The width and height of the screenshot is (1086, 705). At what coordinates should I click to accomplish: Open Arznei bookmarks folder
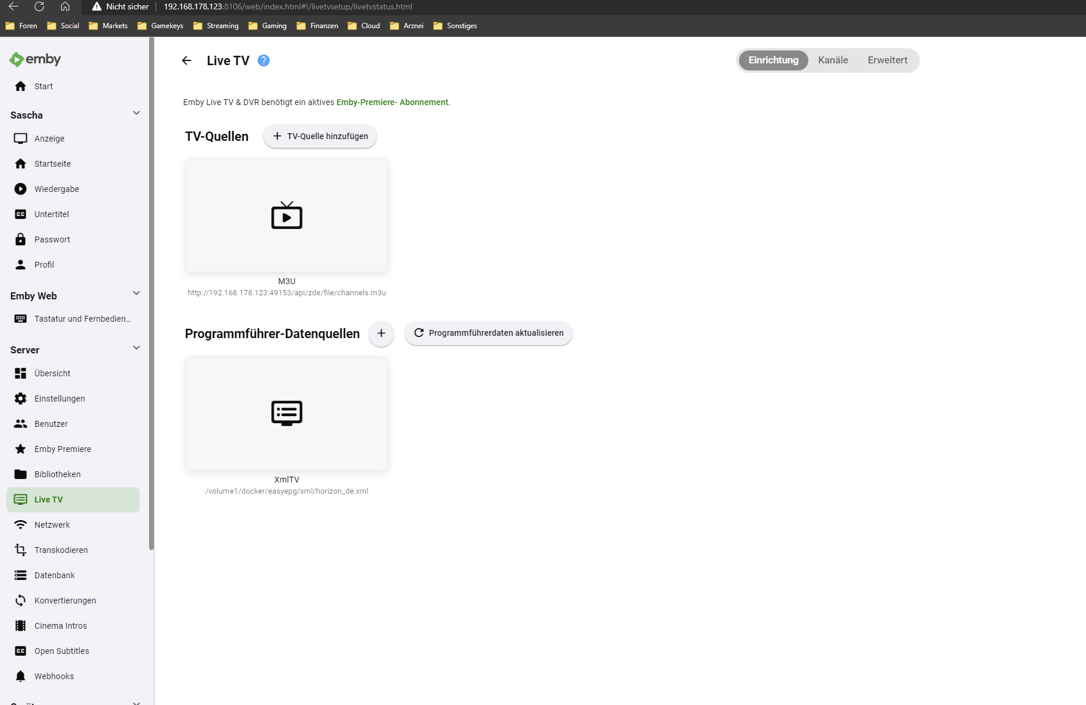407,26
